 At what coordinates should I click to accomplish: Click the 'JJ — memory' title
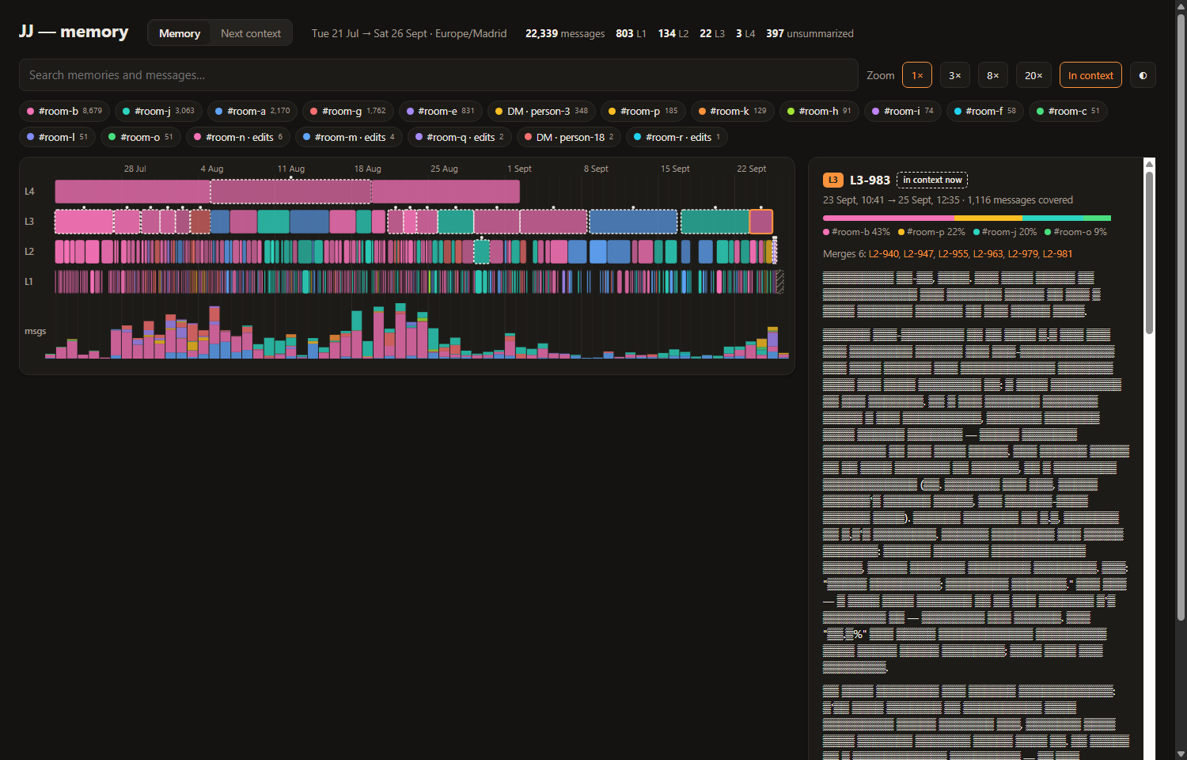pyautogui.click(x=74, y=32)
